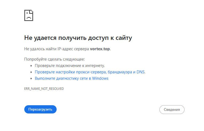Click the heading Не удается получить доступ к сайту
Image resolution: width=204 pixels, height=131 pixels.
point(78,38)
